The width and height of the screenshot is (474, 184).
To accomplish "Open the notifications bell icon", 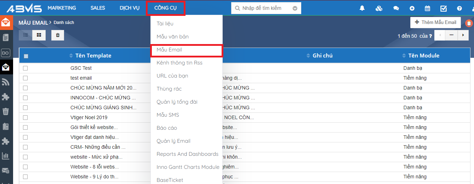I will point(362,8).
